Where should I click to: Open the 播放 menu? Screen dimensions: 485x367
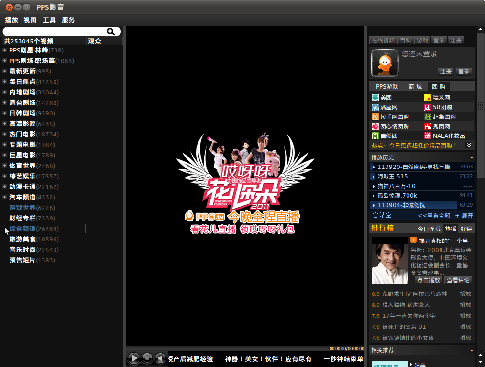tap(11, 20)
